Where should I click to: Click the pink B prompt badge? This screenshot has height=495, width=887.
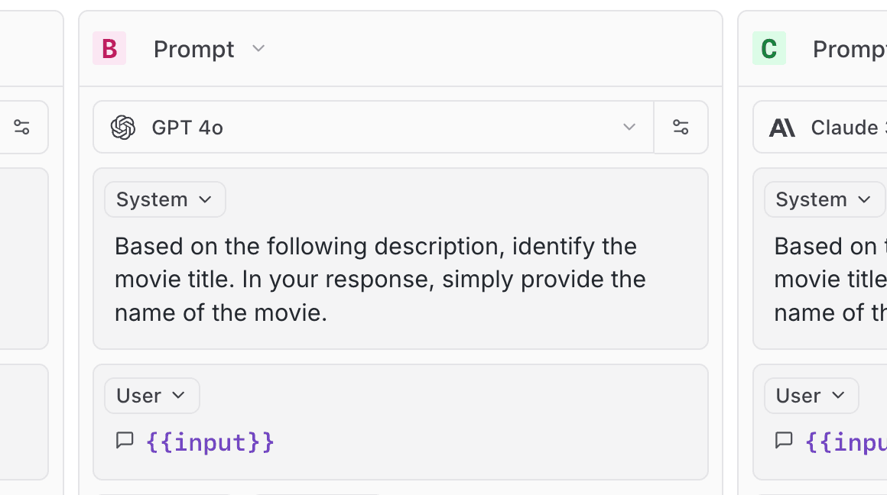pyautogui.click(x=109, y=49)
